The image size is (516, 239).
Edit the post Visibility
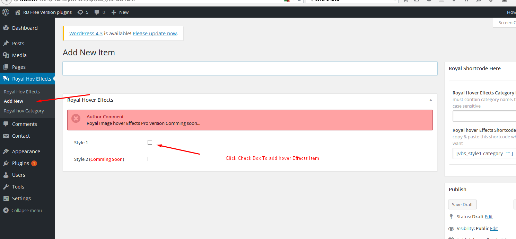tap(494, 228)
